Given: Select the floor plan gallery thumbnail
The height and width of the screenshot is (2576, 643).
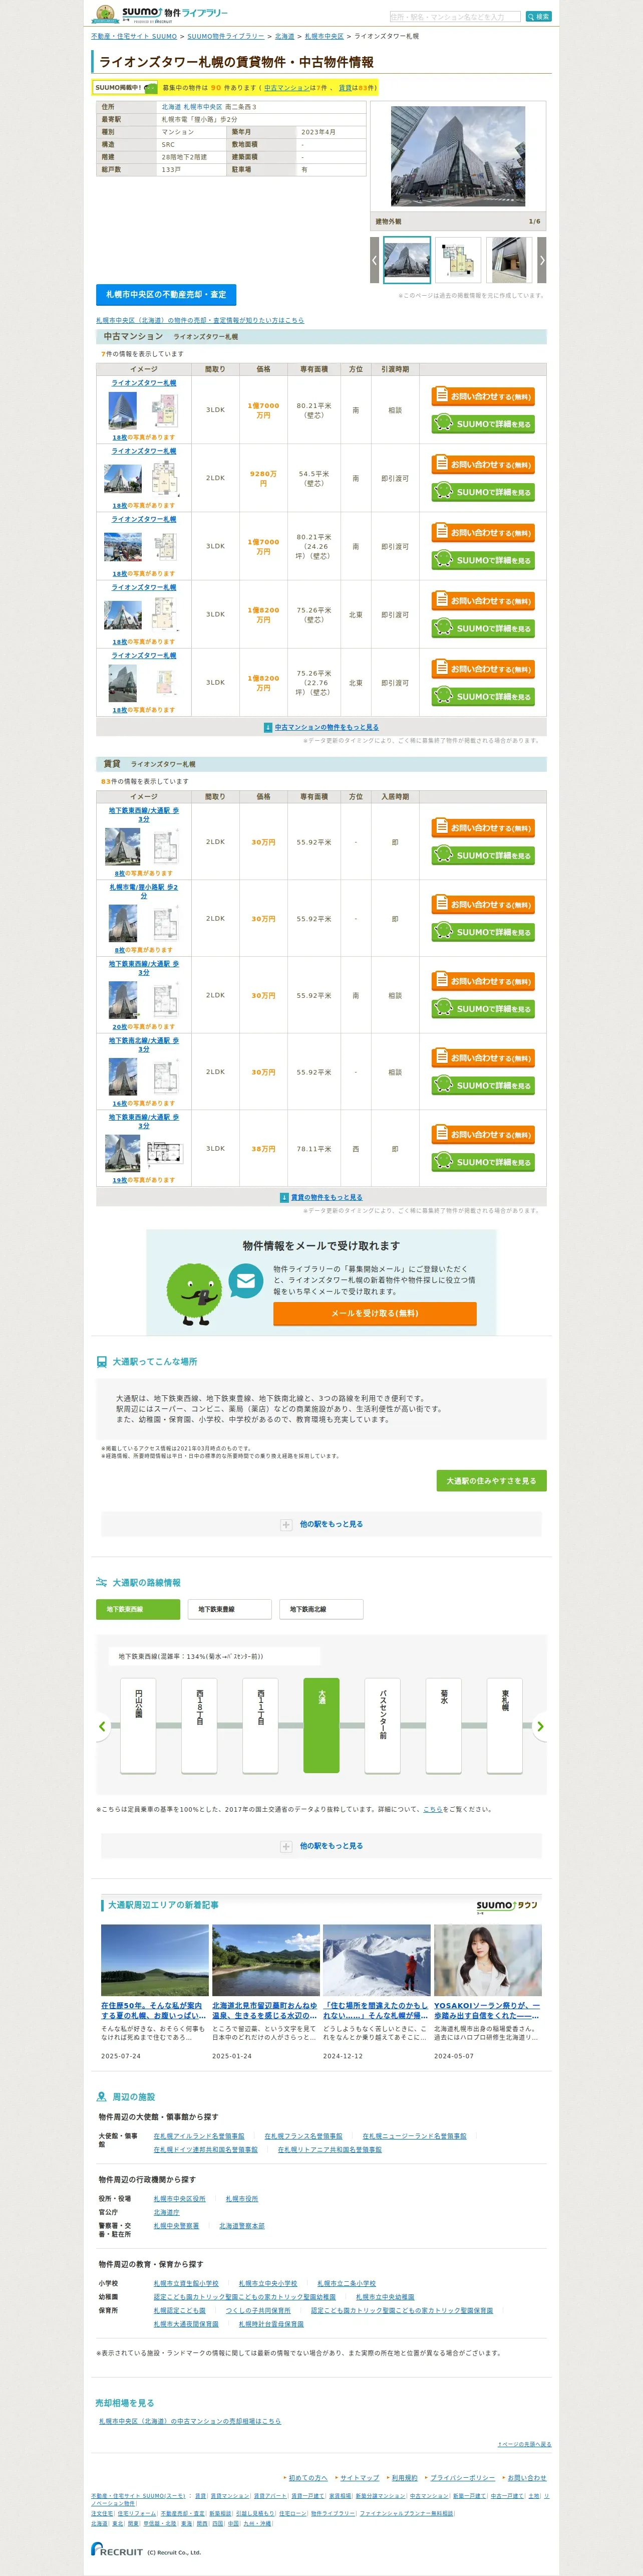Looking at the screenshot, I should point(458,260).
